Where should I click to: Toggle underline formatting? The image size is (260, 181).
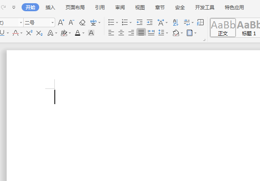(x=2, y=33)
